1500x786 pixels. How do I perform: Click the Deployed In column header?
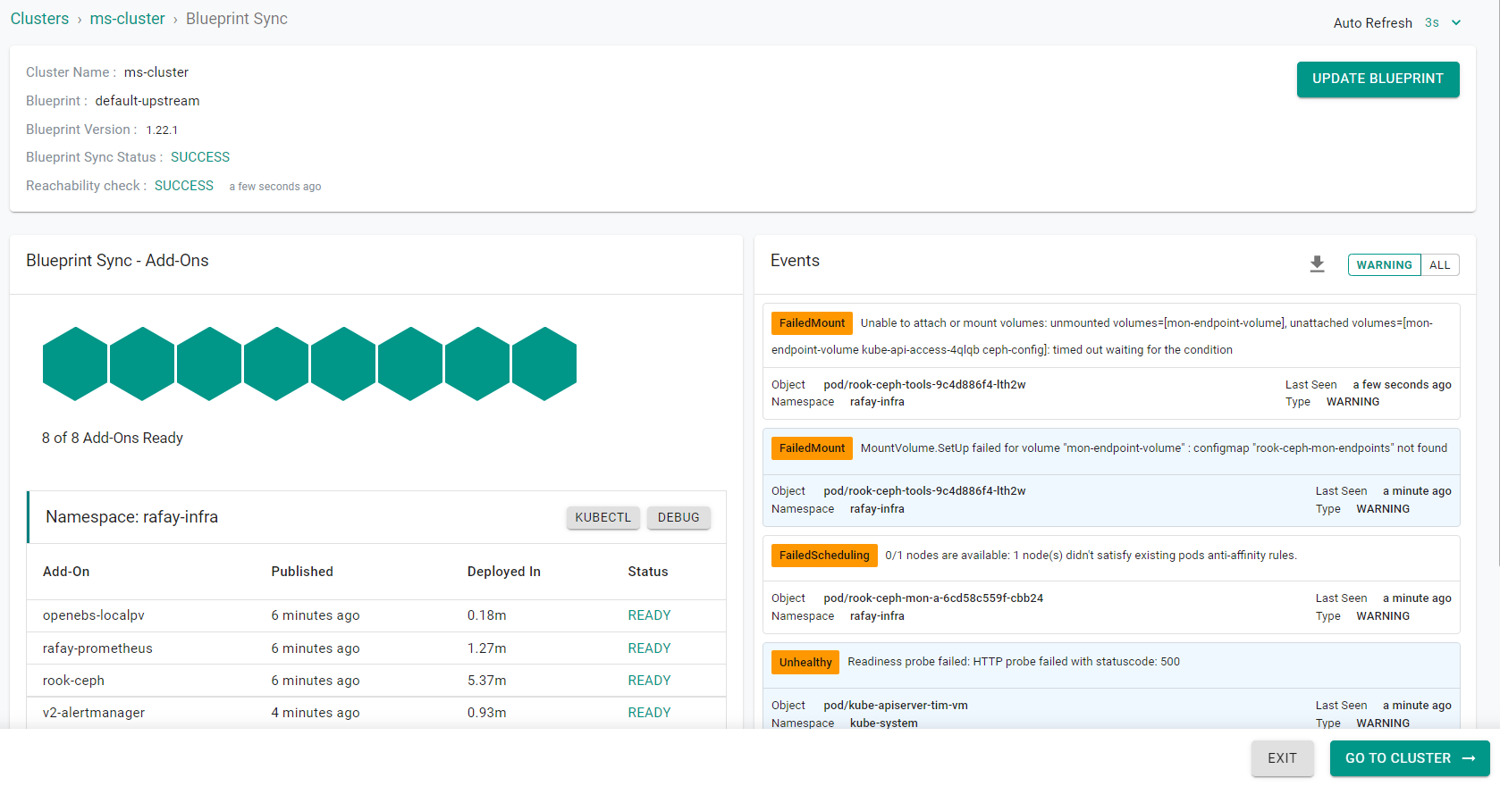pyautogui.click(x=504, y=572)
